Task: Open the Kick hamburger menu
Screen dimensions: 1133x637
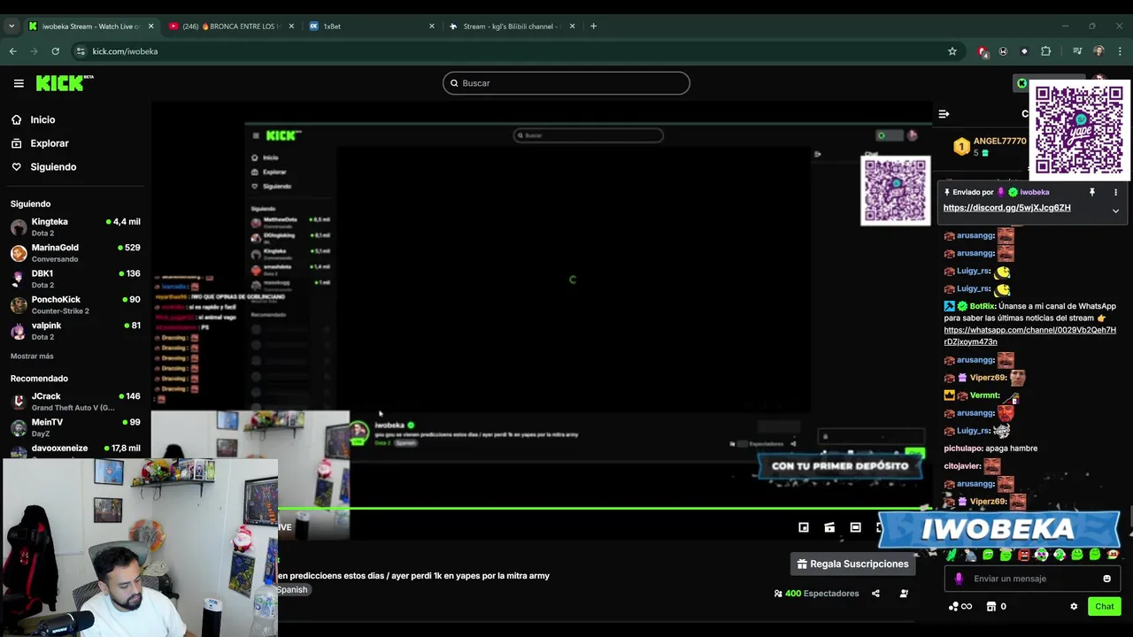Action: pos(19,83)
